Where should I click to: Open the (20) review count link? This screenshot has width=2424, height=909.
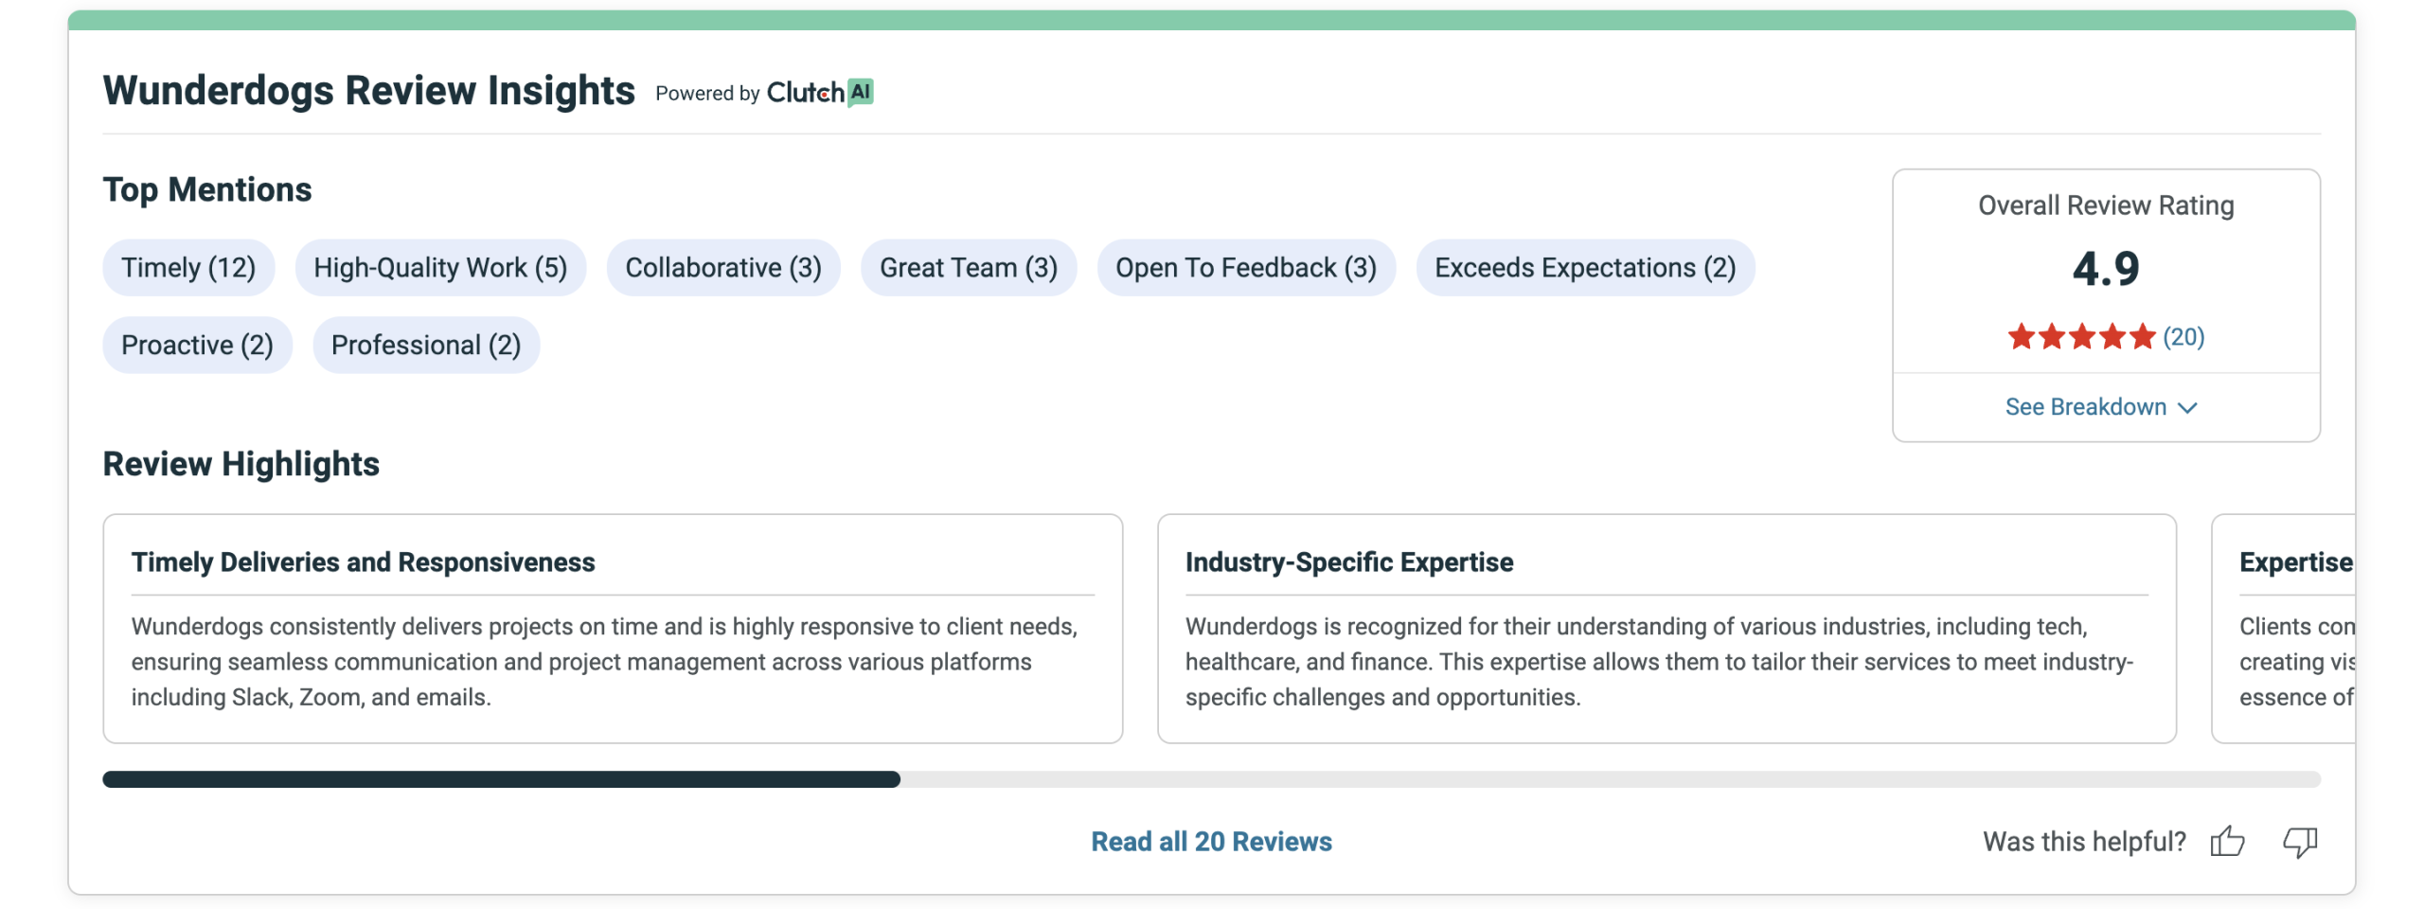(2183, 337)
